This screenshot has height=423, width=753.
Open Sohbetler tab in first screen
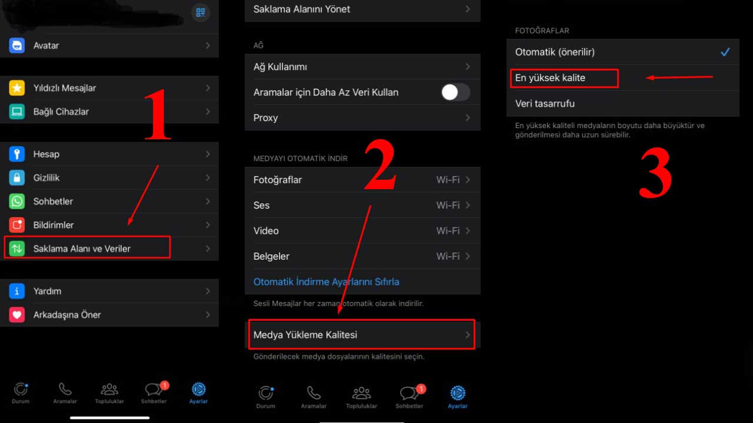[154, 393]
